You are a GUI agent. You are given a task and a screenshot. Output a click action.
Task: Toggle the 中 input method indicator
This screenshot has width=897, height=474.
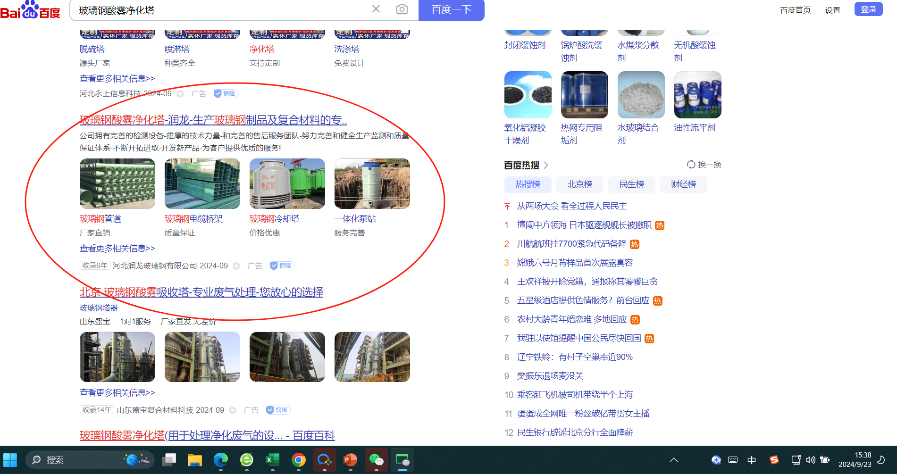click(752, 460)
